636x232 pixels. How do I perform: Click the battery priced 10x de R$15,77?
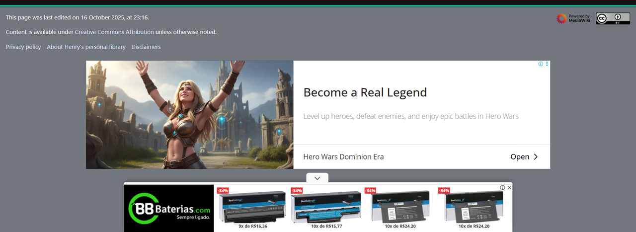pyautogui.click(x=326, y=208)
